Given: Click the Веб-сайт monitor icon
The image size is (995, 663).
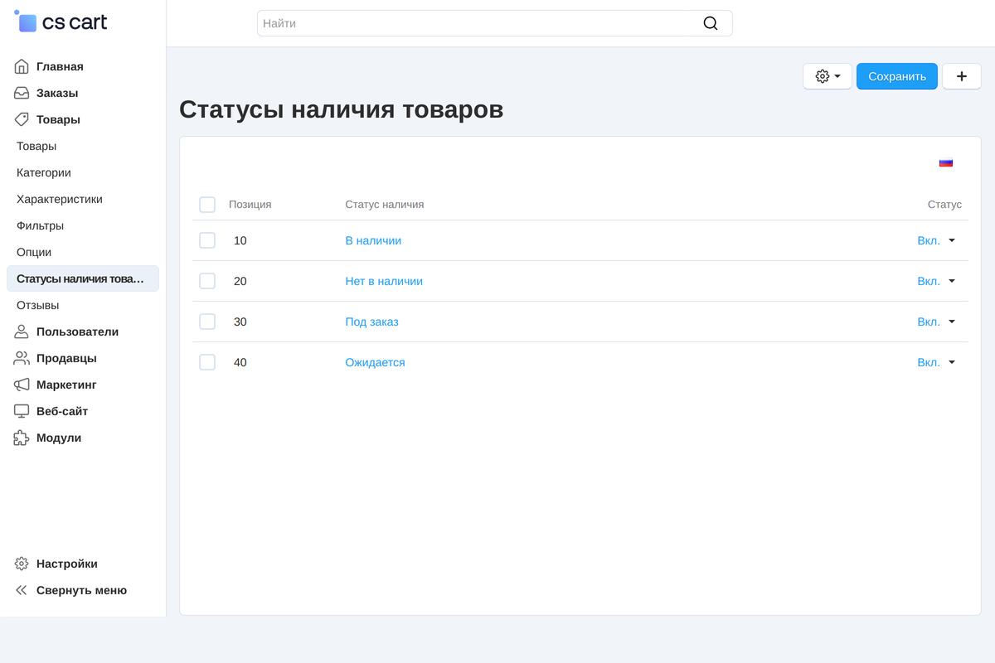Looking at the screenshot, I should coord(22,411).
